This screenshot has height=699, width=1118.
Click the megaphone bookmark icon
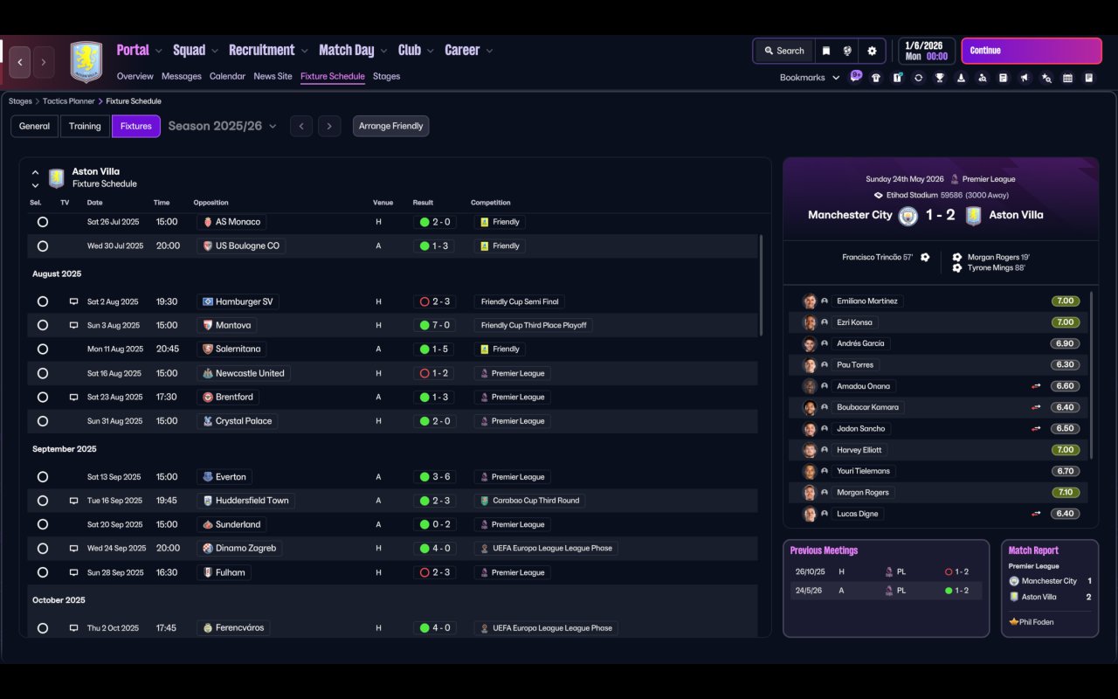1025,78
